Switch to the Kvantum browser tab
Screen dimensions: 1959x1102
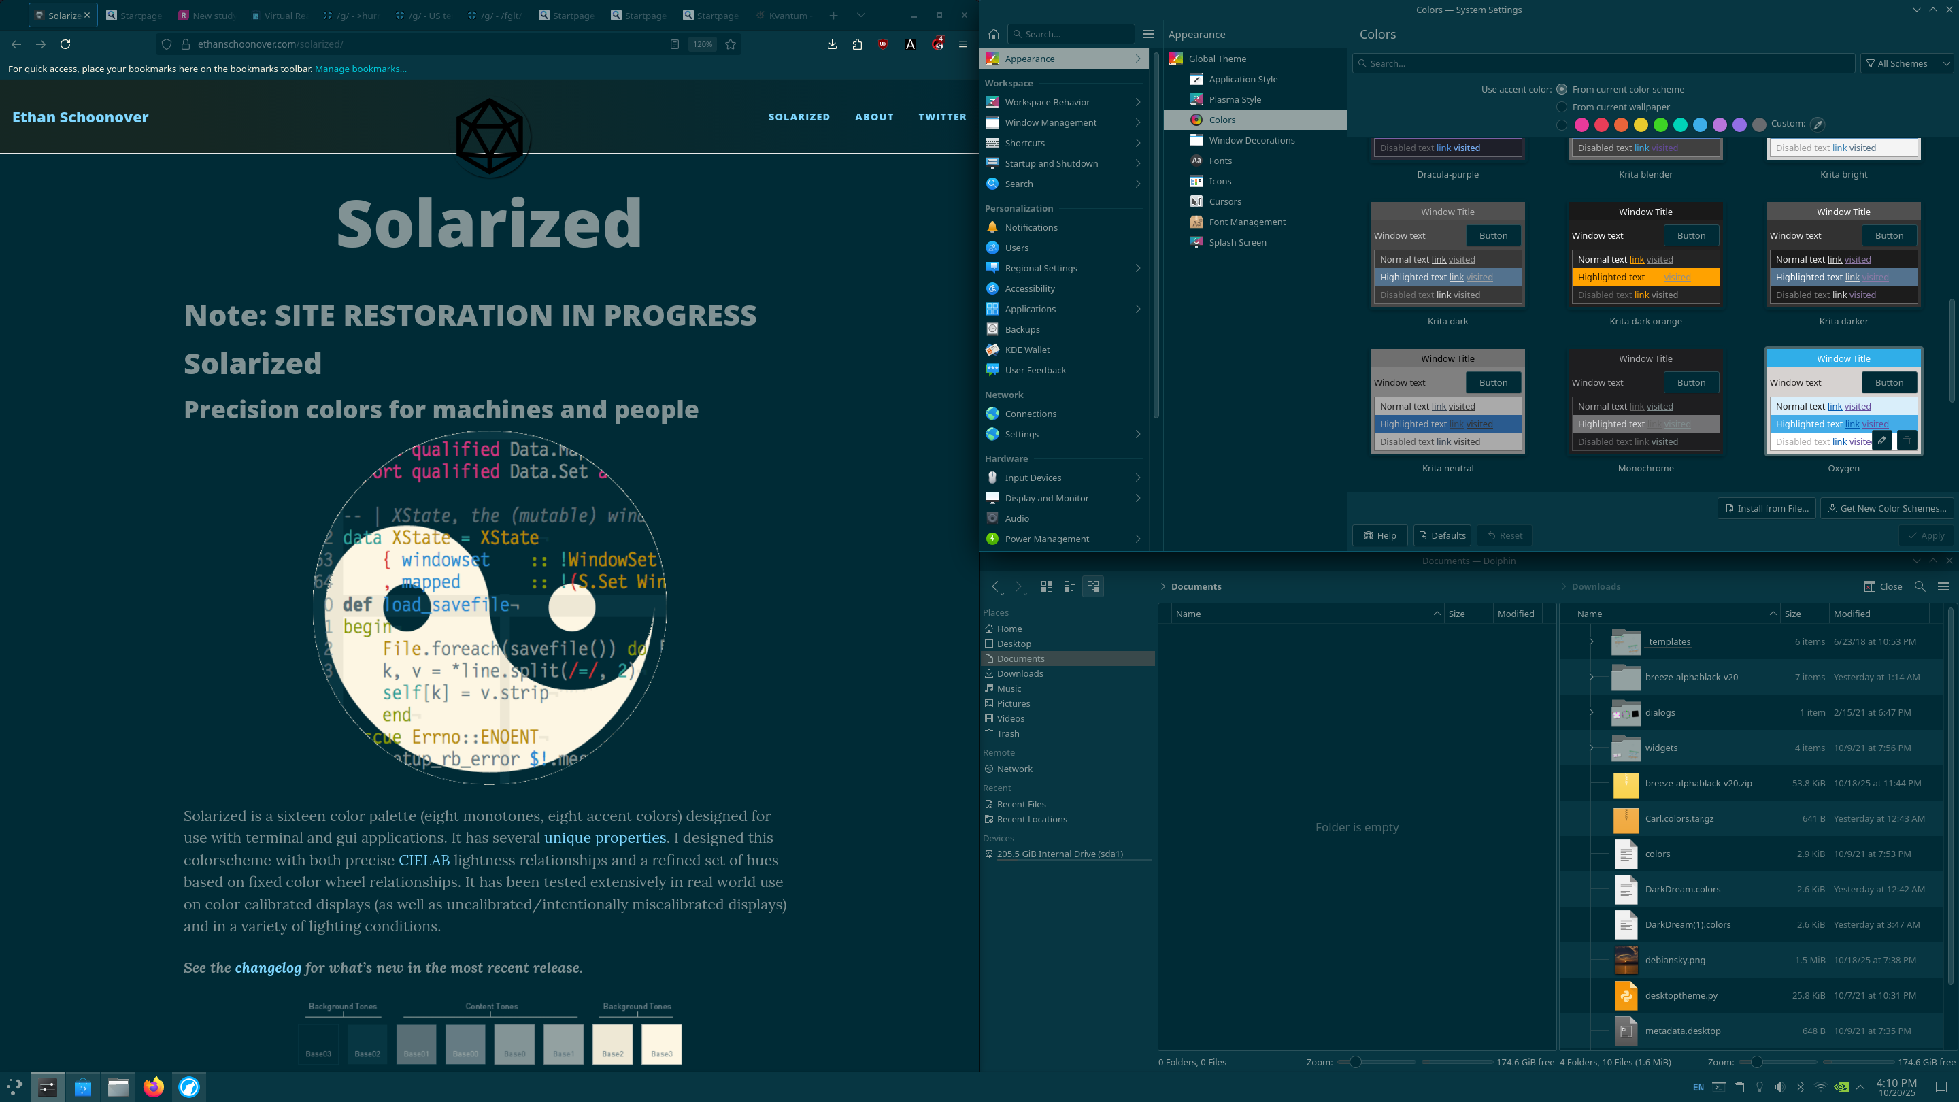pyautogui.click(x=784, y=15)
